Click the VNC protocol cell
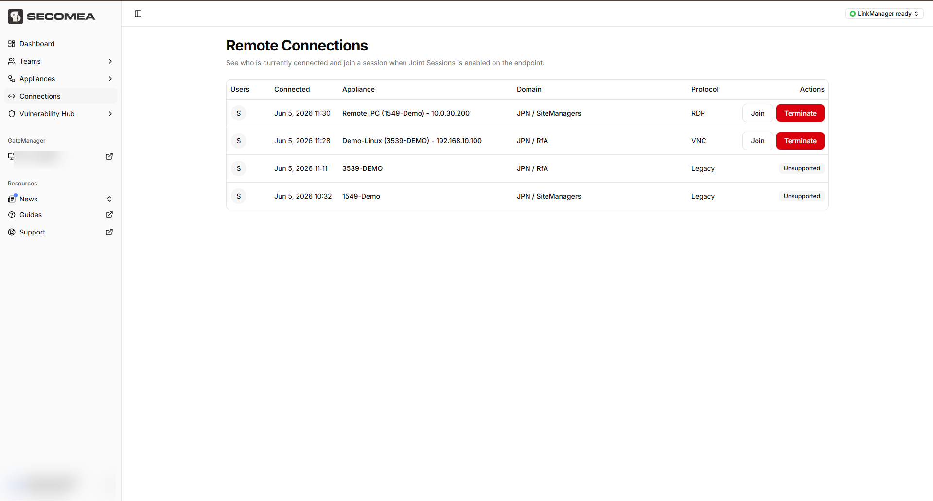This screenshot has width=933, height=501. [x=699, y=141]
